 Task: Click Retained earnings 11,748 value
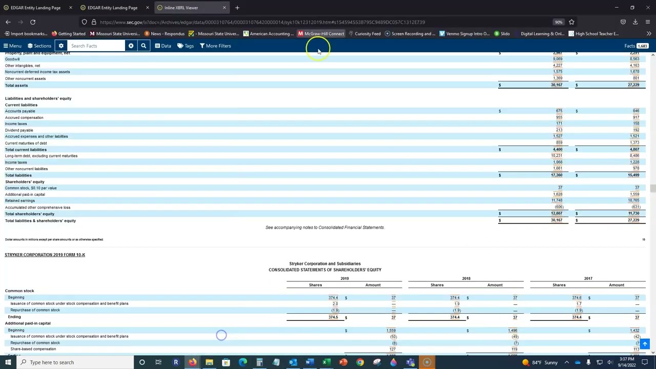coord(557,201)
